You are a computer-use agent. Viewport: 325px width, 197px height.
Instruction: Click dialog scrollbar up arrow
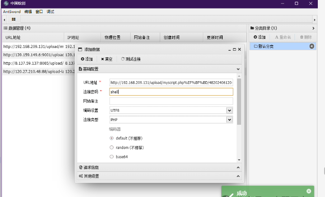(x=239, y=76)
